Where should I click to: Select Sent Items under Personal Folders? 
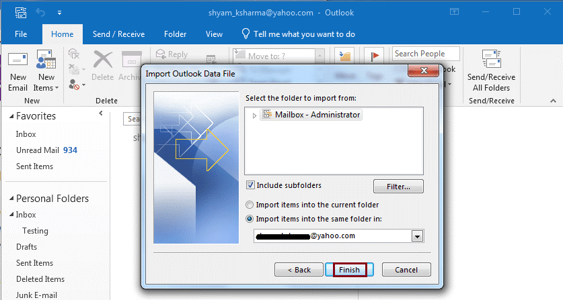(x=34, y=263)
